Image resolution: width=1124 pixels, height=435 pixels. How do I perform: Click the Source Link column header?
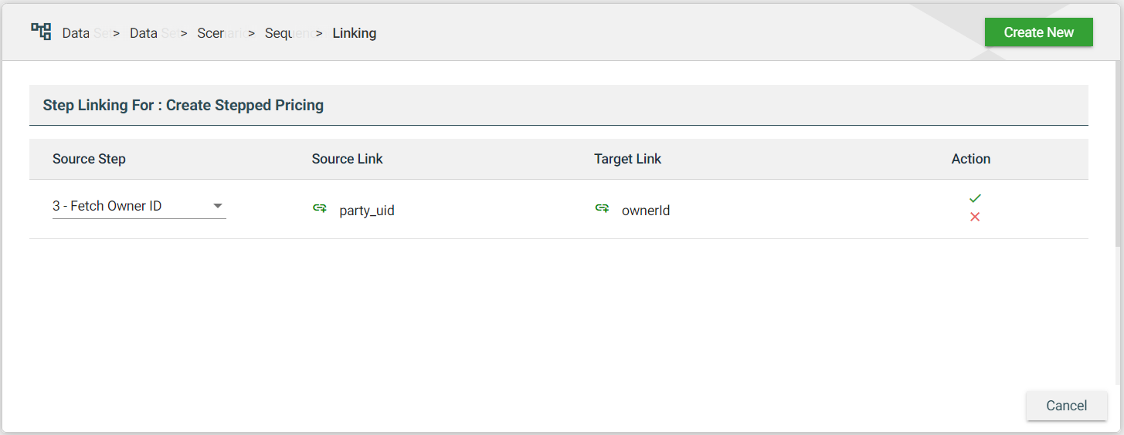(348, 159)
